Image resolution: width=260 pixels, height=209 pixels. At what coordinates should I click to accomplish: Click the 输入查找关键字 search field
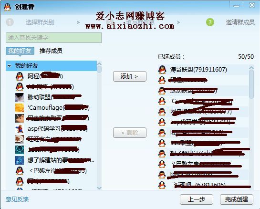pos(53,38)
